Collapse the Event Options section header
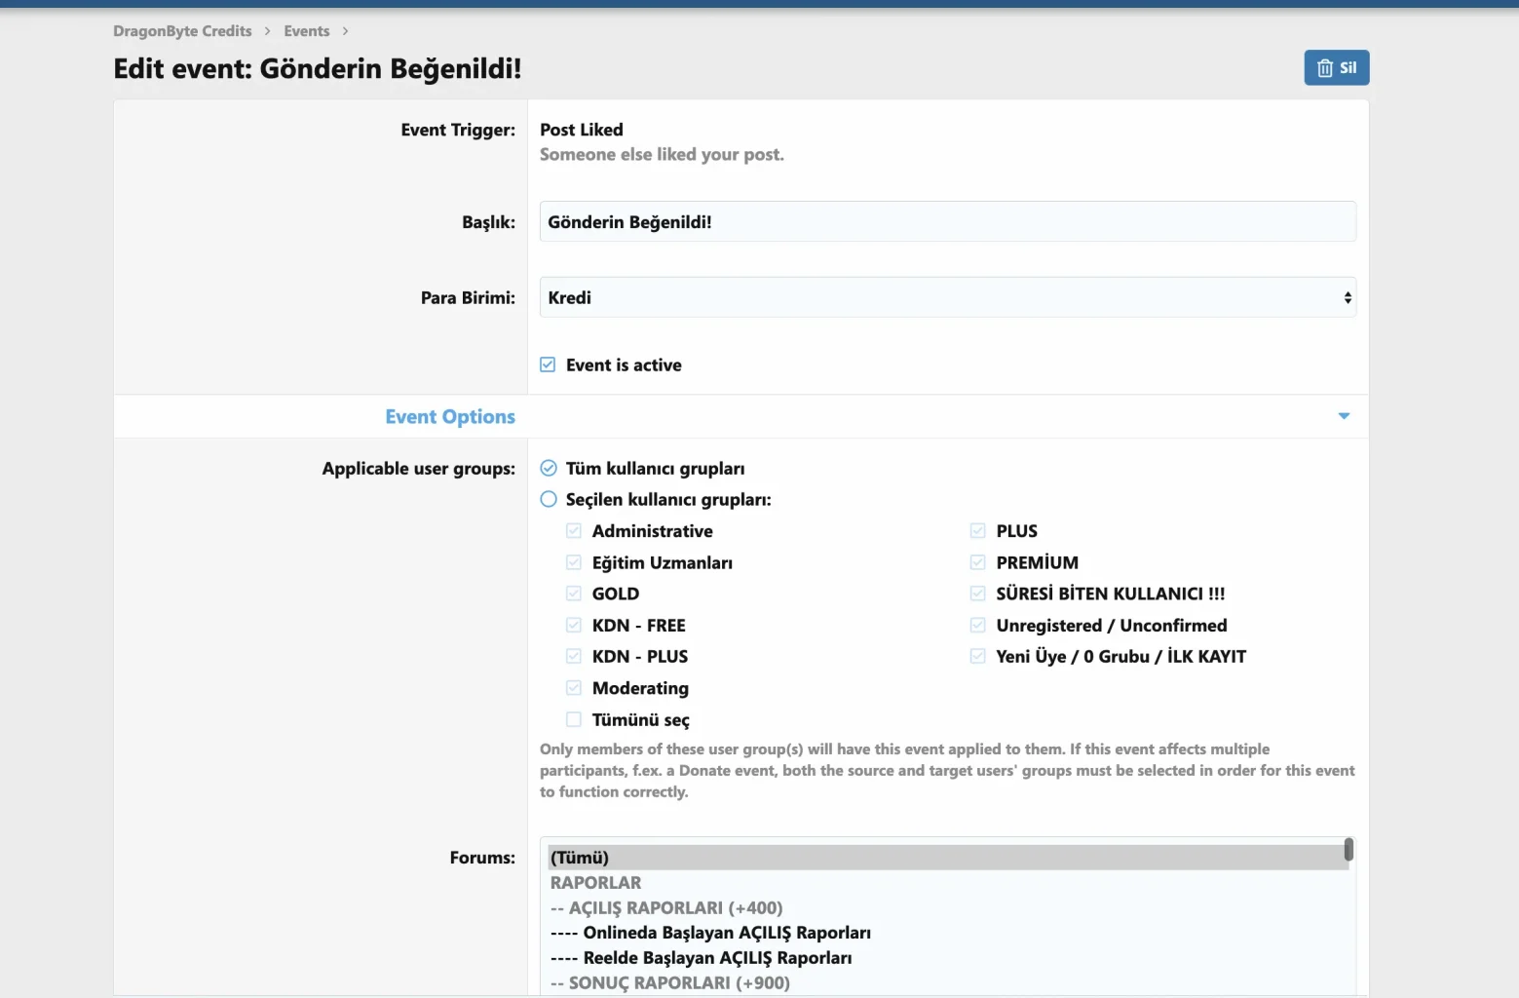 pos(741,416)
